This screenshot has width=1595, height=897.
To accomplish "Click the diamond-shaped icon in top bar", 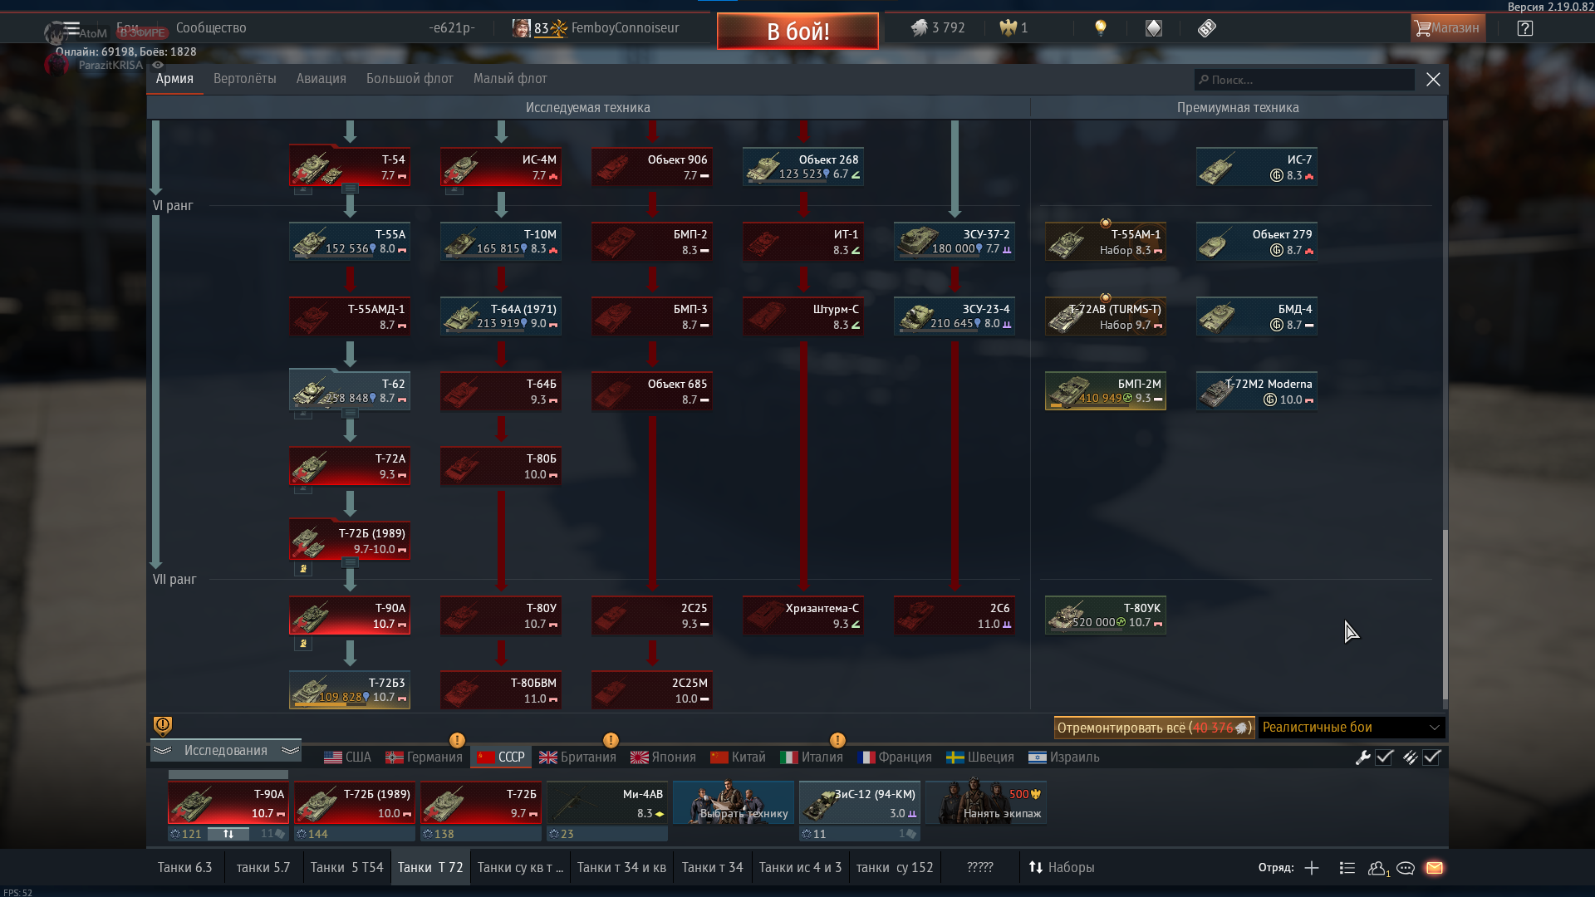I will click(1154, 28).
